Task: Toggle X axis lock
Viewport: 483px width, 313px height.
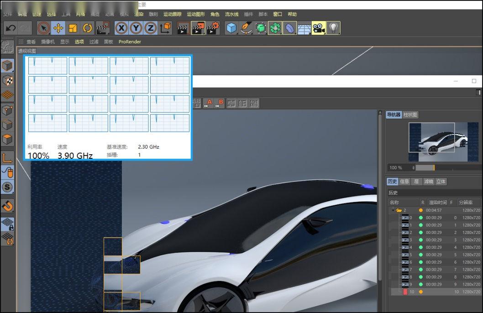Action: (121, 28)
